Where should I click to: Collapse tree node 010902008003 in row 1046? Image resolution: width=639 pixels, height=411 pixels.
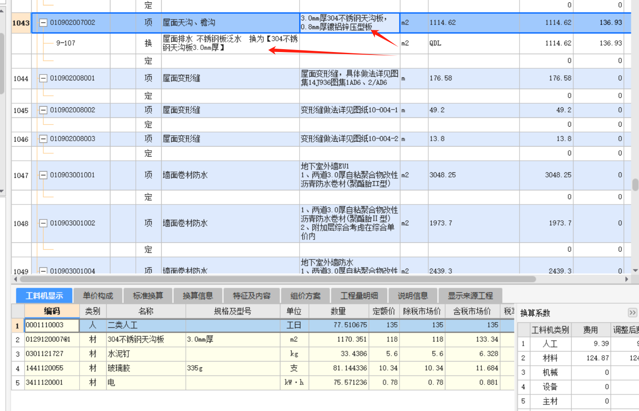click(x=43, y=139)
